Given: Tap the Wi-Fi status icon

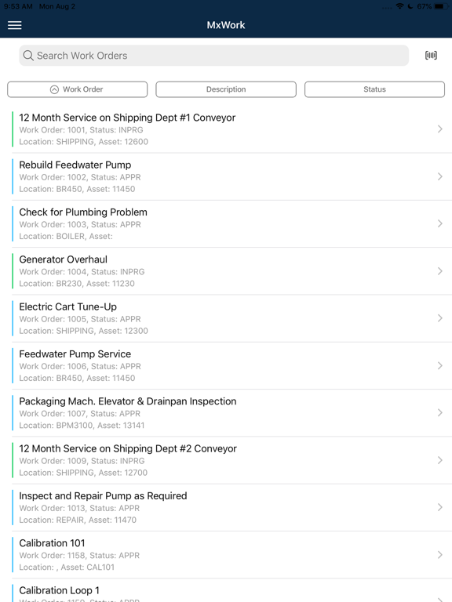Looking at the screenshot, I should pyautogui.click(x=399, y=6).
